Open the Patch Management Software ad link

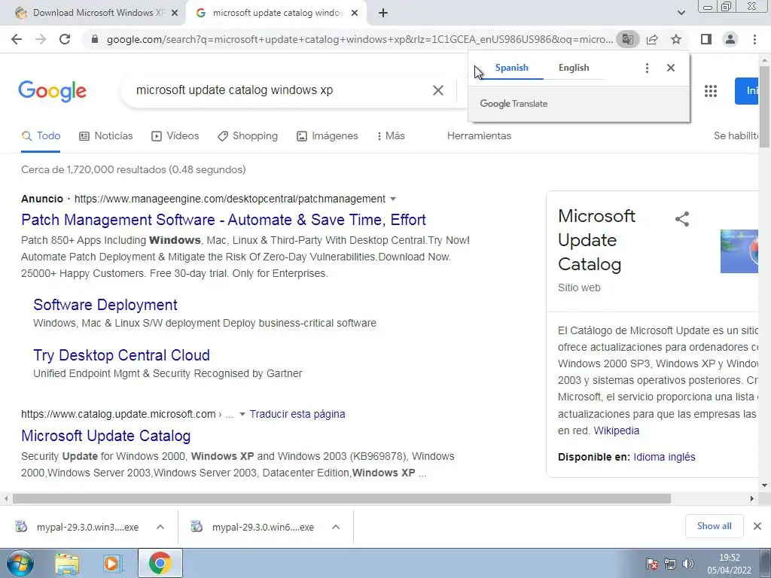click(223, 220)
